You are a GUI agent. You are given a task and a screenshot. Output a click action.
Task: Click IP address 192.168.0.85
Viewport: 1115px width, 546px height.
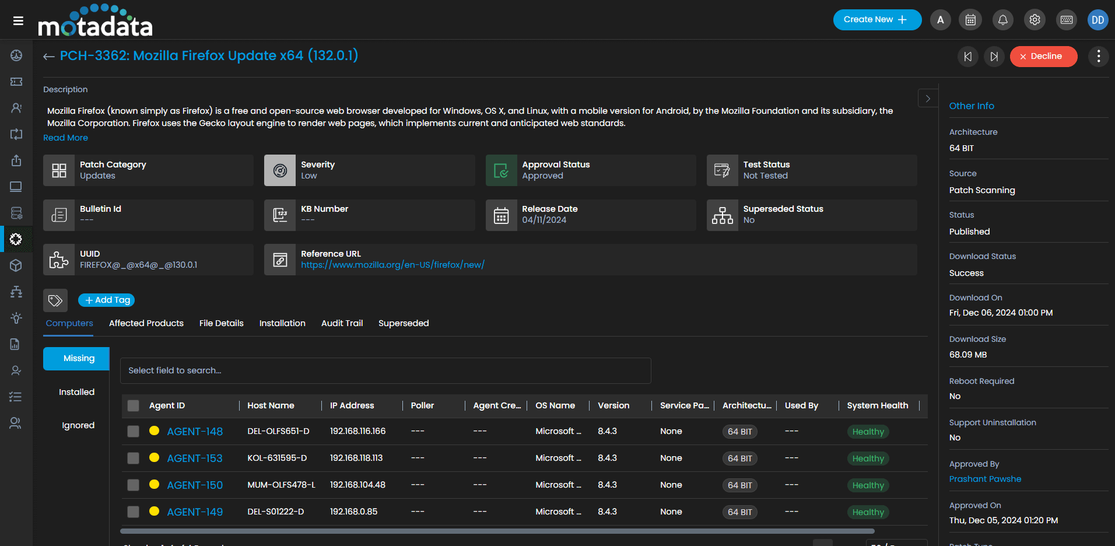[353, 512]
